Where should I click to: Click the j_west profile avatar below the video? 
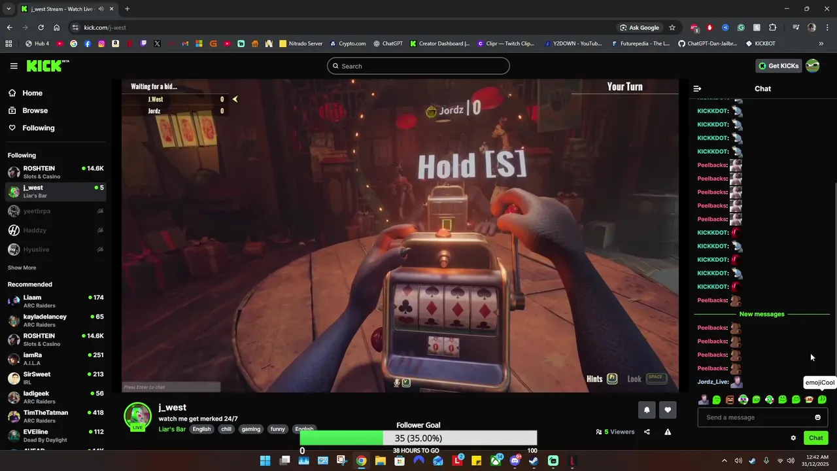[x=138, y=416]
